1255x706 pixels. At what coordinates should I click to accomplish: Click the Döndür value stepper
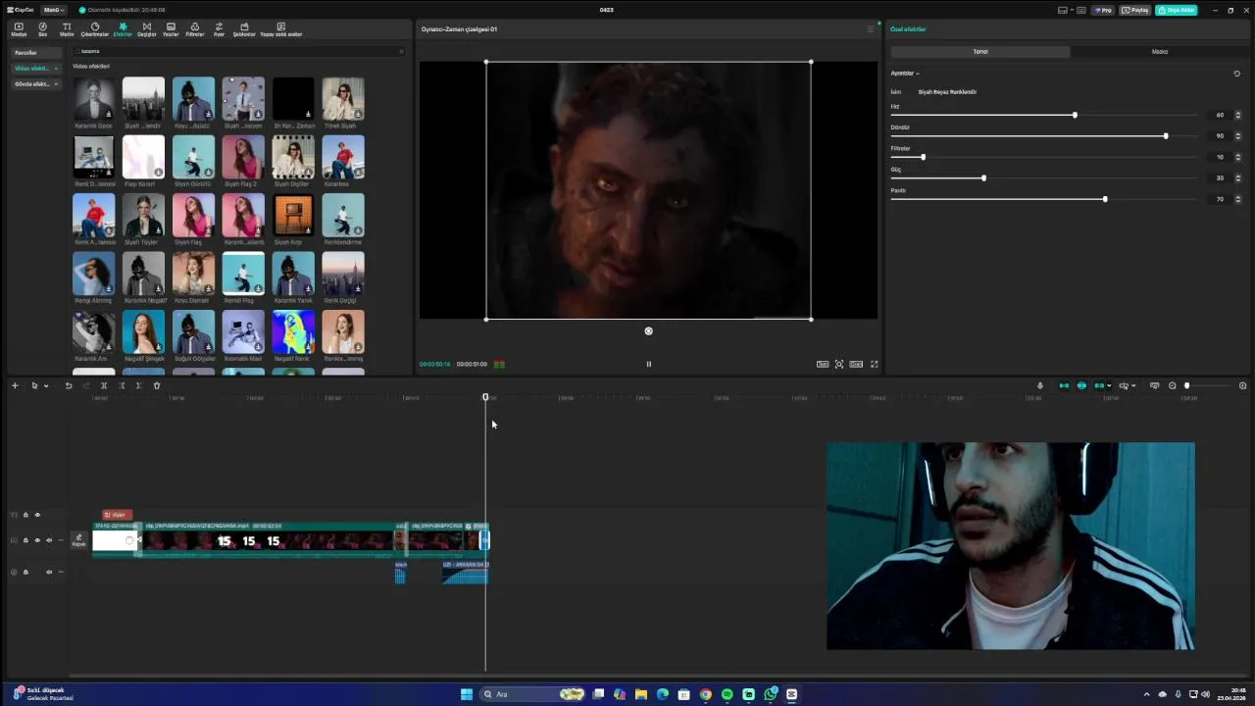coord(1238,136)
